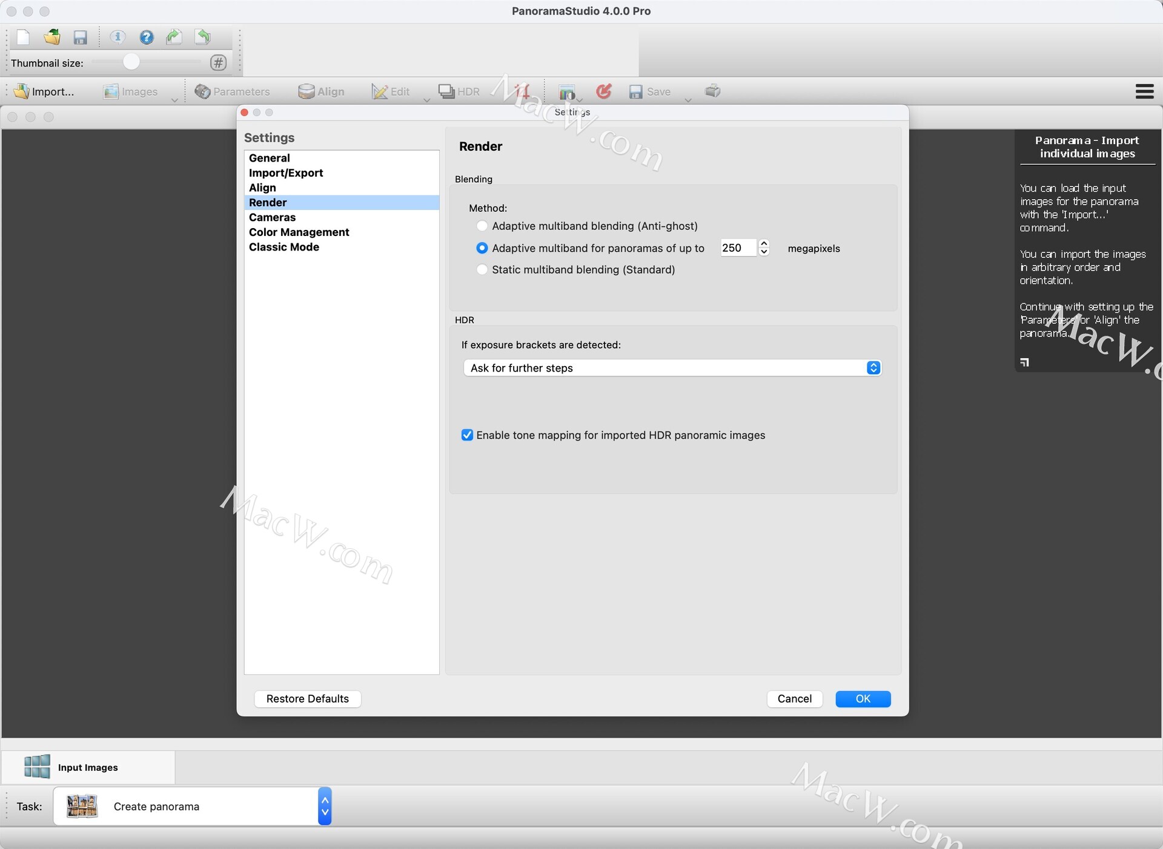Select Color Management settings category
The width and height of the screenshot is (1163, 849).
coord(342,232)
